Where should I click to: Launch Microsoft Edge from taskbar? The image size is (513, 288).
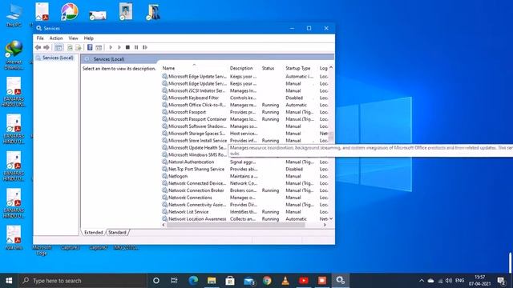[193, 281]
